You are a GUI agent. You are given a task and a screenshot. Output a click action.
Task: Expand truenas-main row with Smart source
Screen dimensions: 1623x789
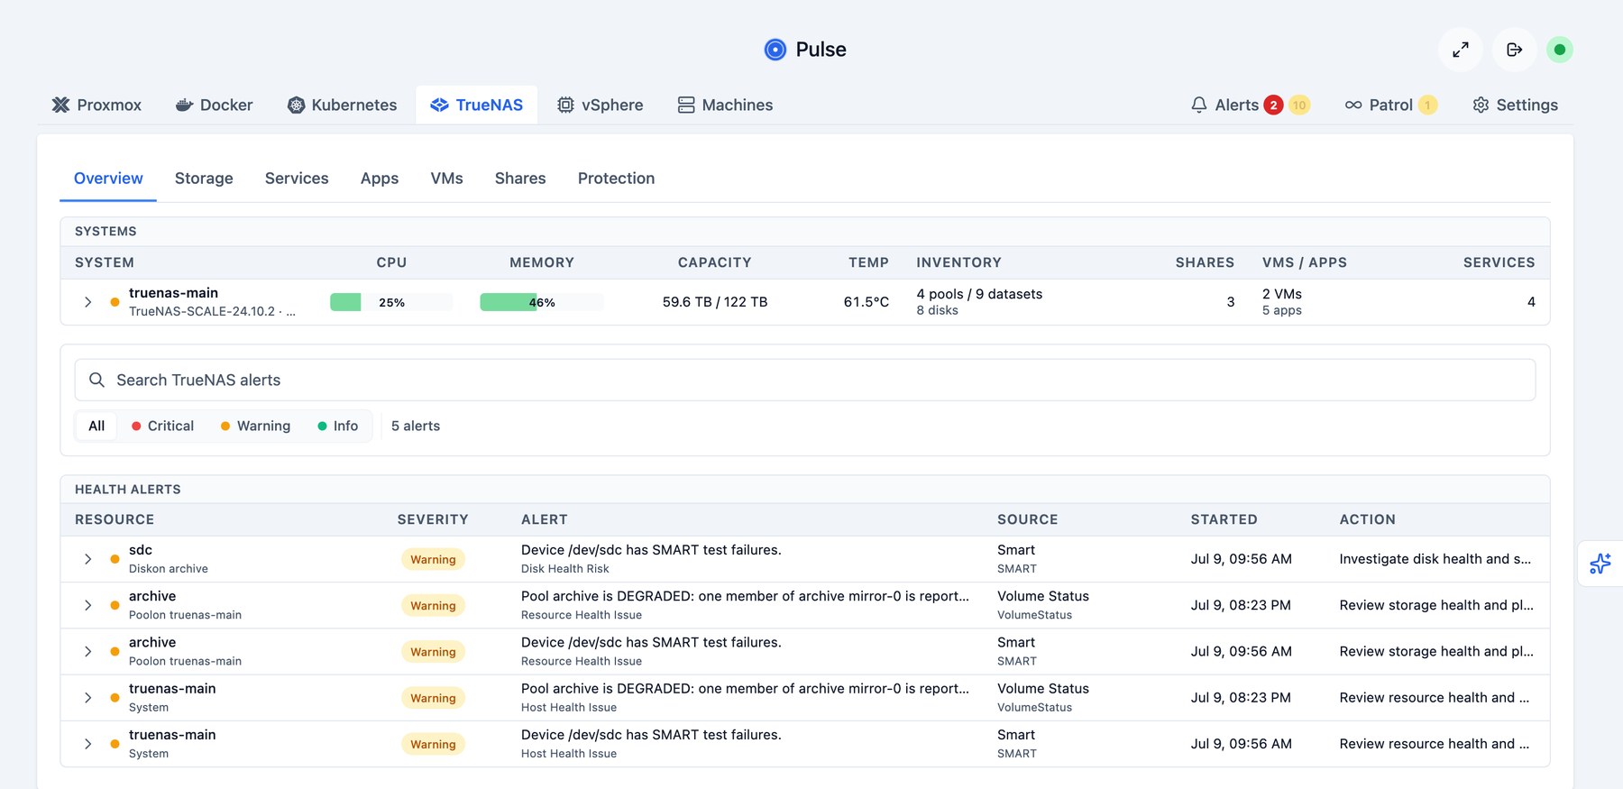click(x=87, y=744)
